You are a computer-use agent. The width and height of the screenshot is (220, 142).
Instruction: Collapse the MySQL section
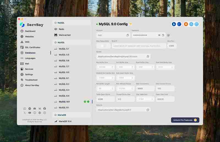[x=71, y=43]
